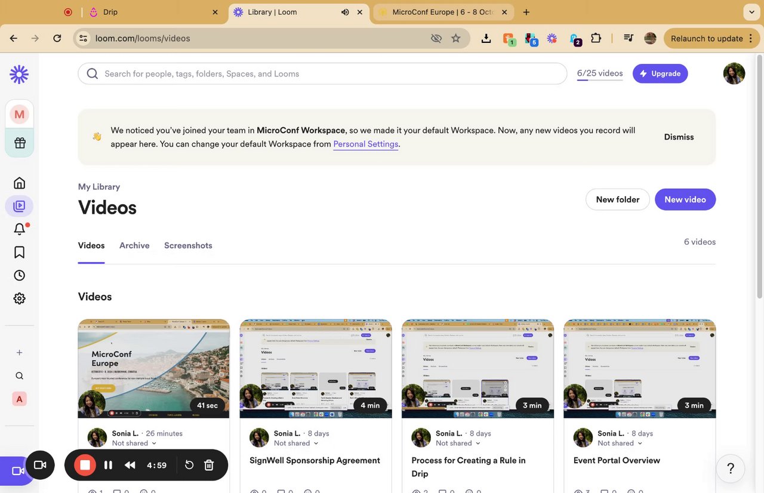Restart the recording with the circular arrow
Viewport: 764px width, 493px height.
coord(189,465)
